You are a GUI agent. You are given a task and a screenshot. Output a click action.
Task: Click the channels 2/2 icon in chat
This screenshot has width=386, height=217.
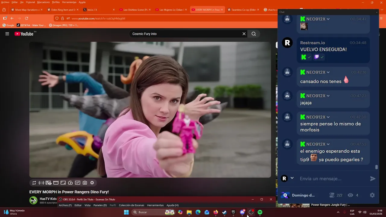(x=332, y=195)
